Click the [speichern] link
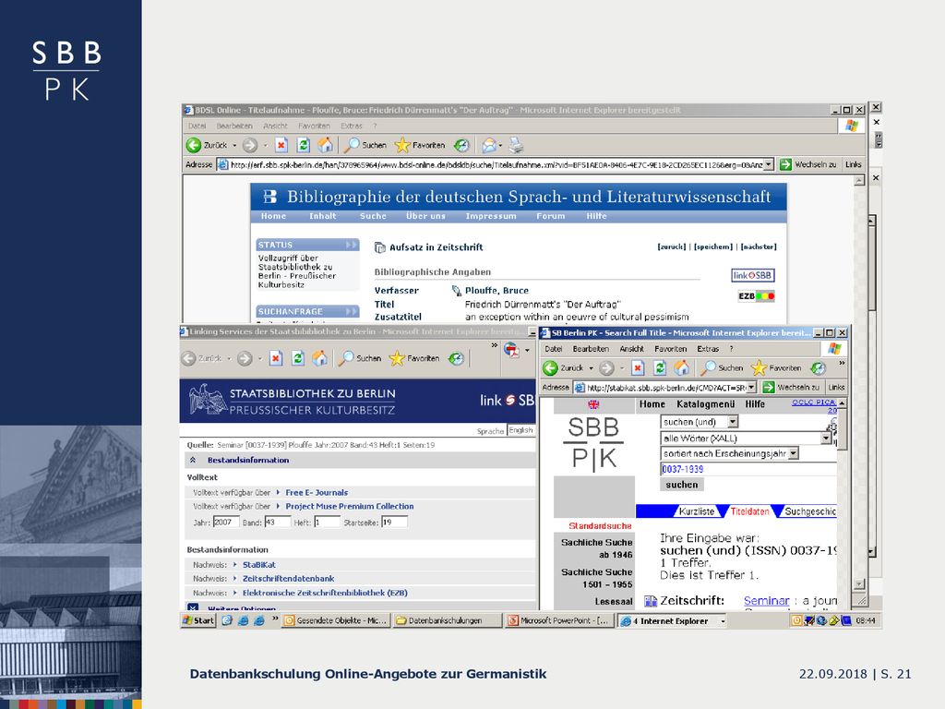 (x=713, y=246)
